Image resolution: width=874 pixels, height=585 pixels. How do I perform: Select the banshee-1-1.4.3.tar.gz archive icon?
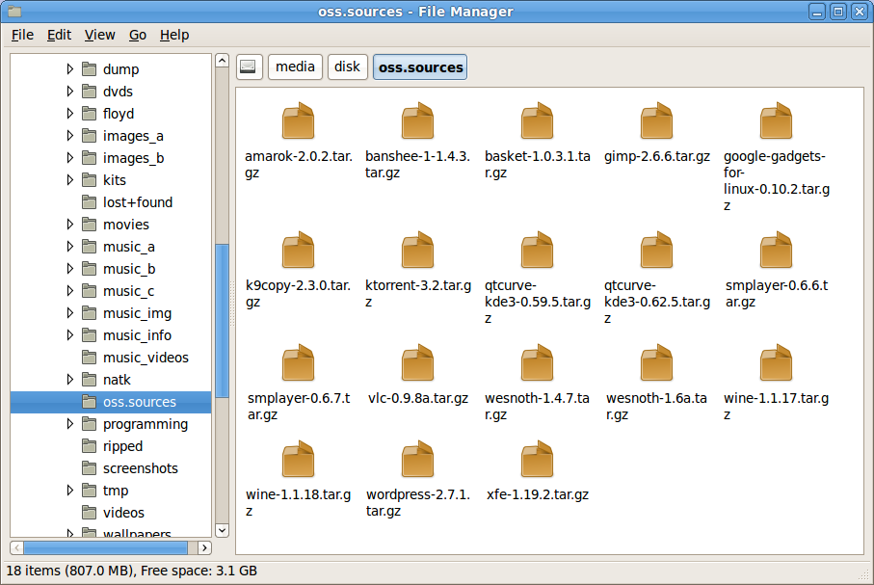[x=417, y=120]
